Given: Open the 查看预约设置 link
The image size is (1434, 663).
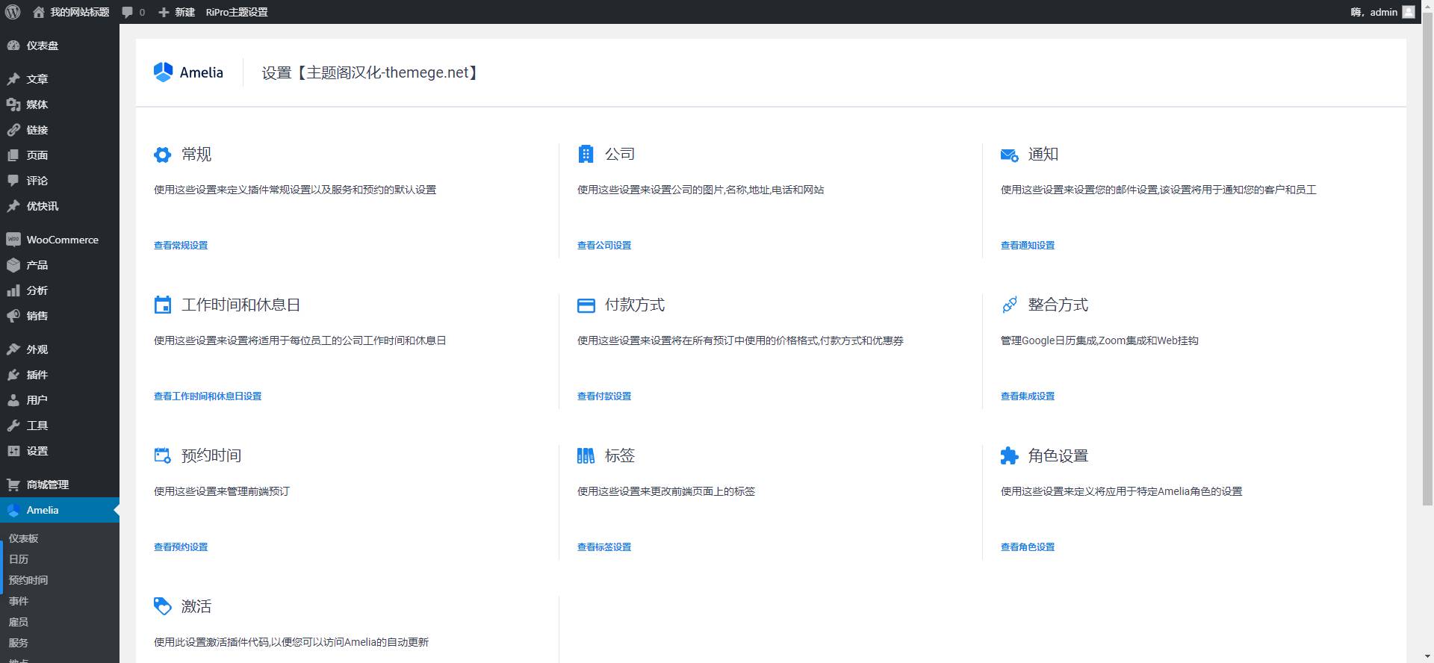Looking at the screenshot, I should [x=181, y=547].
